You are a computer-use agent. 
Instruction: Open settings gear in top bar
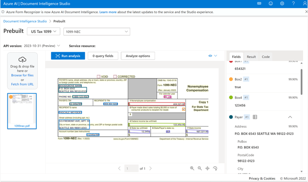pos(282,3)
